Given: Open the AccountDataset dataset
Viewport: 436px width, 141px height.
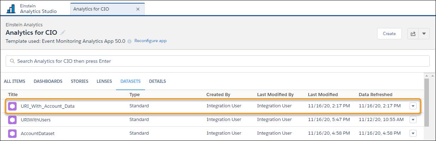Looking at the screenshot, I should tap(38, 133).
